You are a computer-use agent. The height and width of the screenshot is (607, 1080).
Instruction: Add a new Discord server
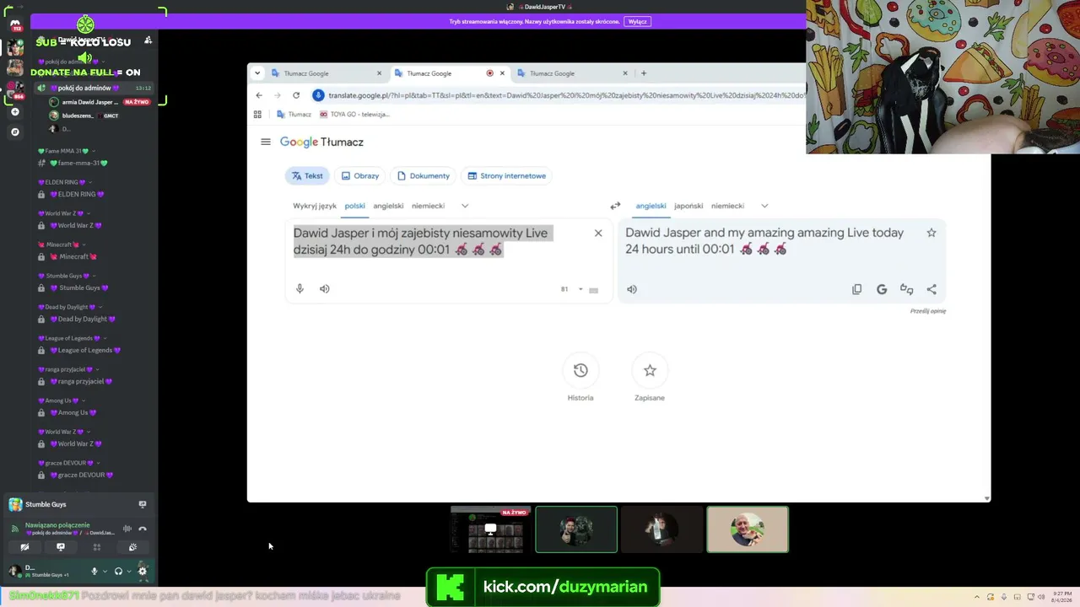15,111
